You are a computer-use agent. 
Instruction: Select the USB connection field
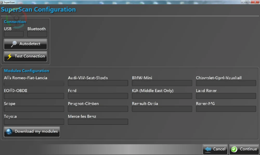point(14,34)
